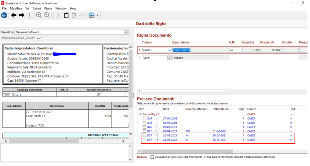Check the OAF row dated 27-04-2005
The image size is (310, 166).
pos(144,118)
